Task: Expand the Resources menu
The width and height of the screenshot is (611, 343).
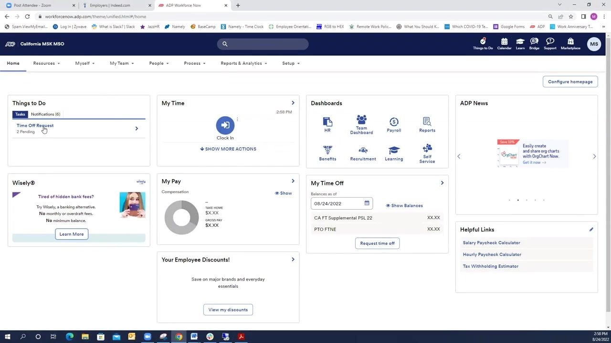Action: coord(46,63)
